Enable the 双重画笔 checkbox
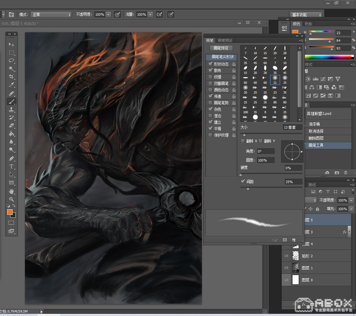The height and width of the screenshot is (316, 356). 210,83
